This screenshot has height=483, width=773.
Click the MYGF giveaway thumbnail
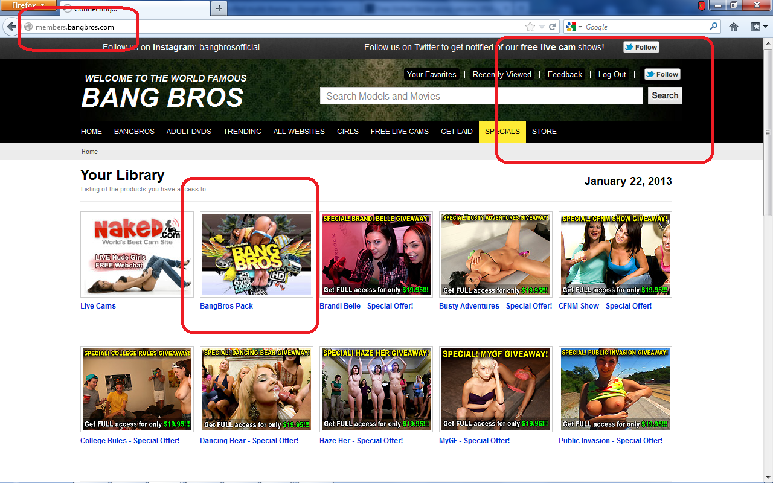496,389
